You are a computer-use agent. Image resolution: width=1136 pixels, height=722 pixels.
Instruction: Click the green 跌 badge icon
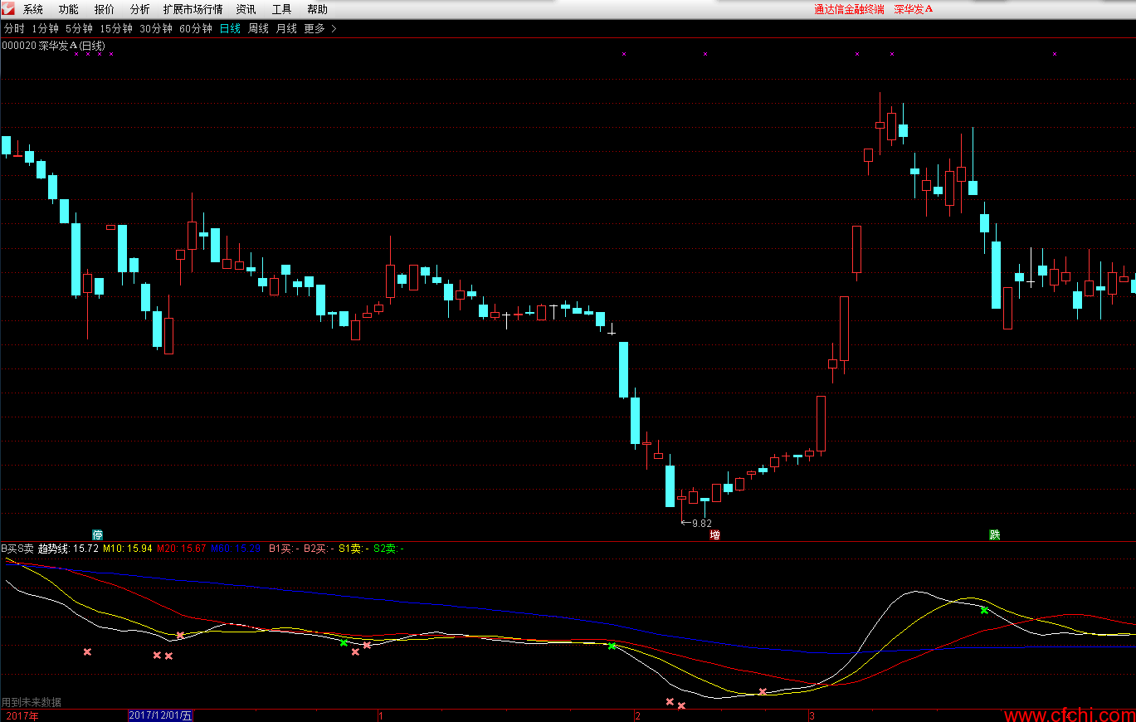point(994,534)
